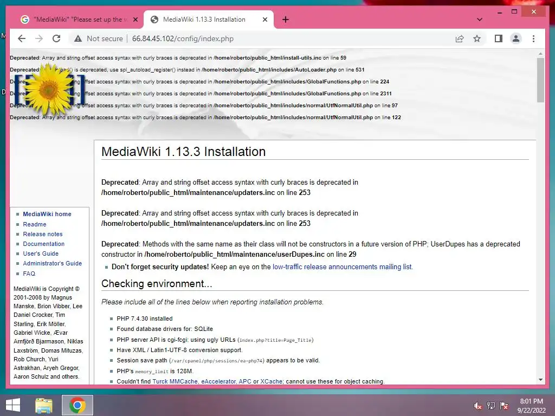Open the Windows Start menu
The width and height of the screenshot is (555, 416).
pos(13,405)
